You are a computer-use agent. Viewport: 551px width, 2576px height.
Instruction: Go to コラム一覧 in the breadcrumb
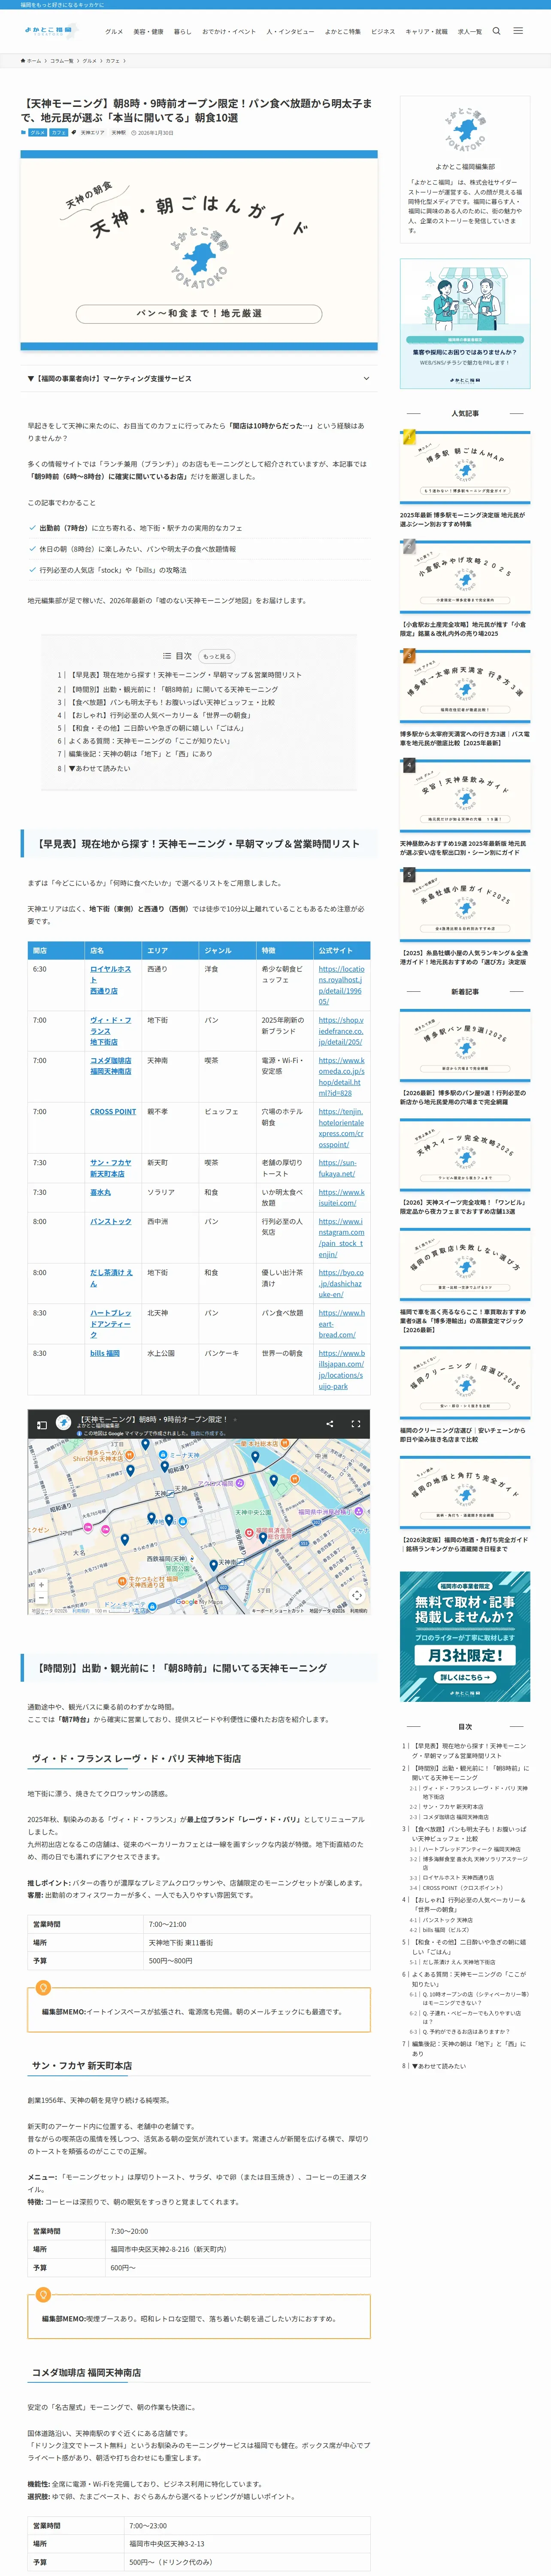click(x=62, y=61)
